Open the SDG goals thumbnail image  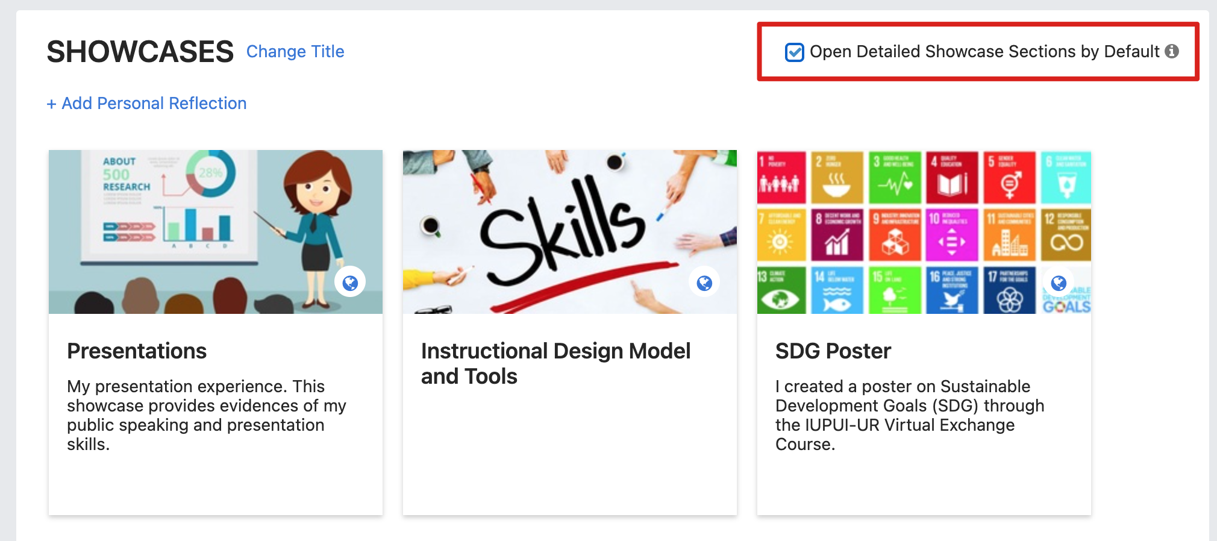click(x=924, y=232)
